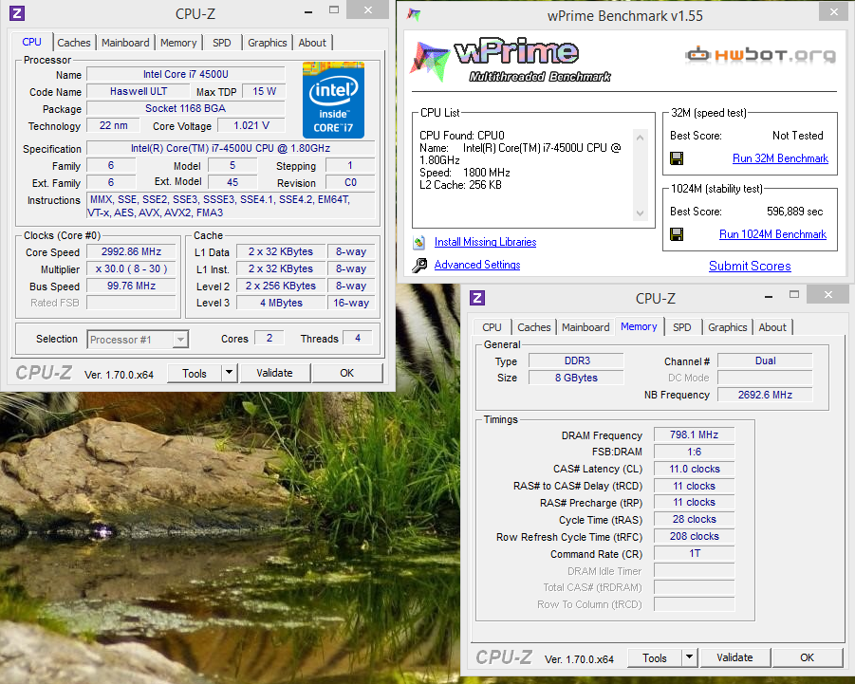Viewport: 855px width, 684px height.
Task: Click Core Speed value 2992.86 MHz
Action: tap(131, 251)
